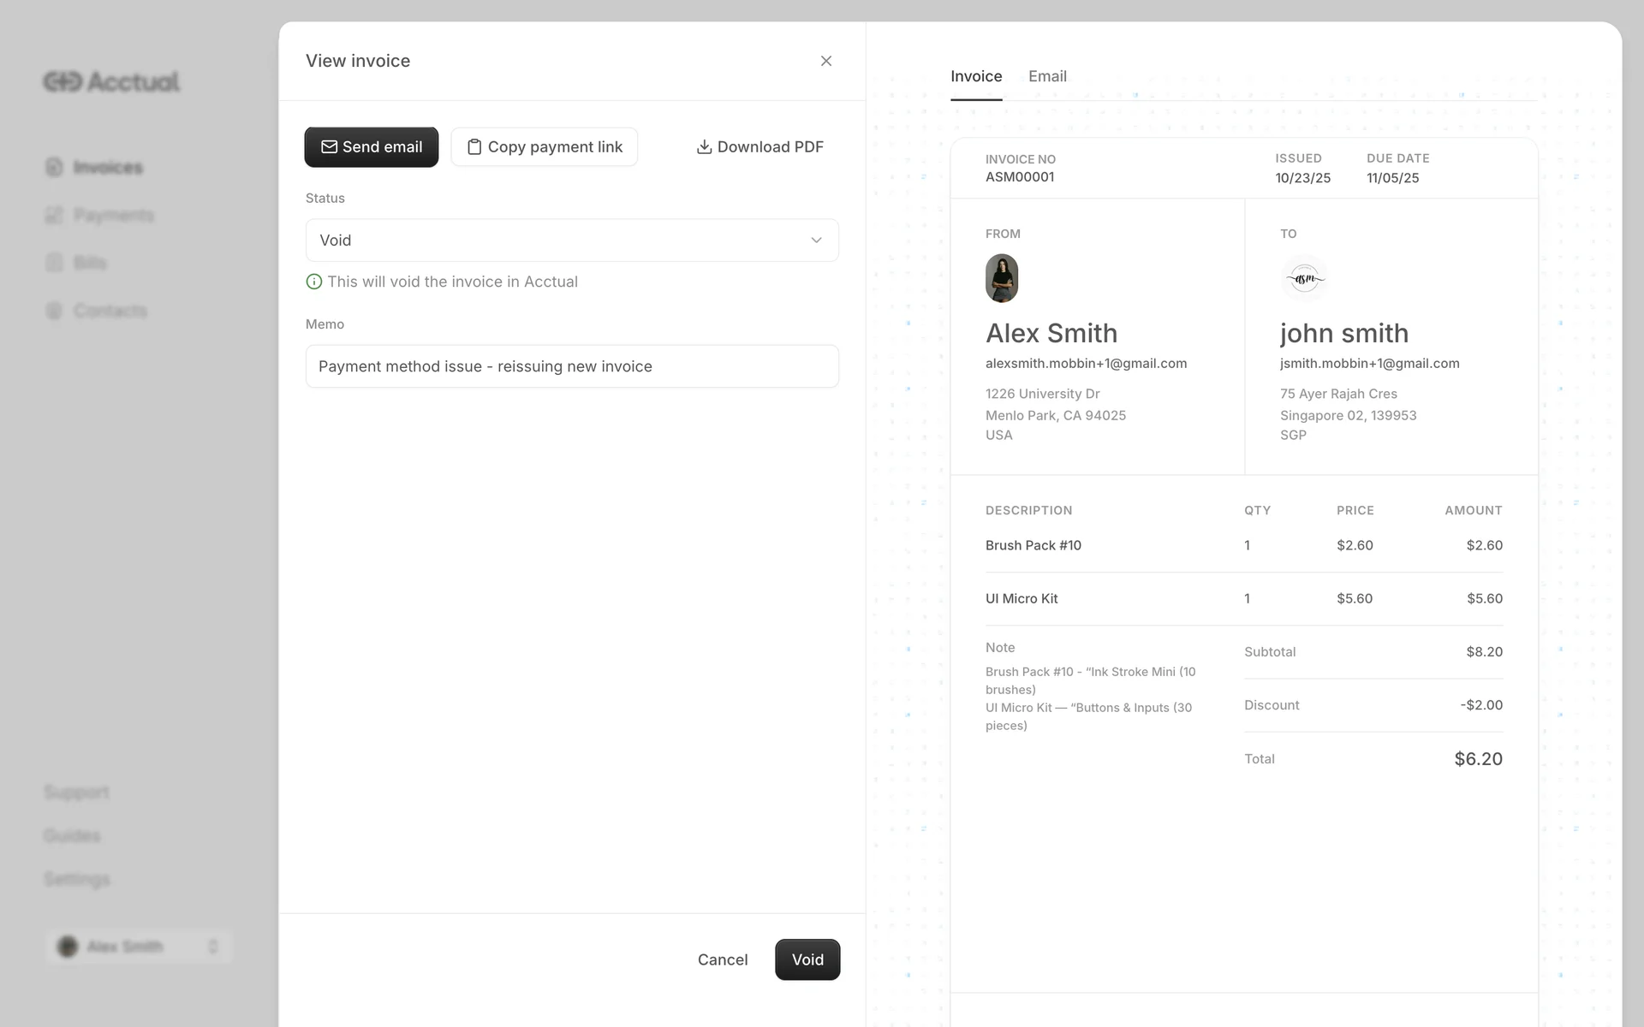
Task: Open Settings in the sidebar
Action: tap(77, 879)
